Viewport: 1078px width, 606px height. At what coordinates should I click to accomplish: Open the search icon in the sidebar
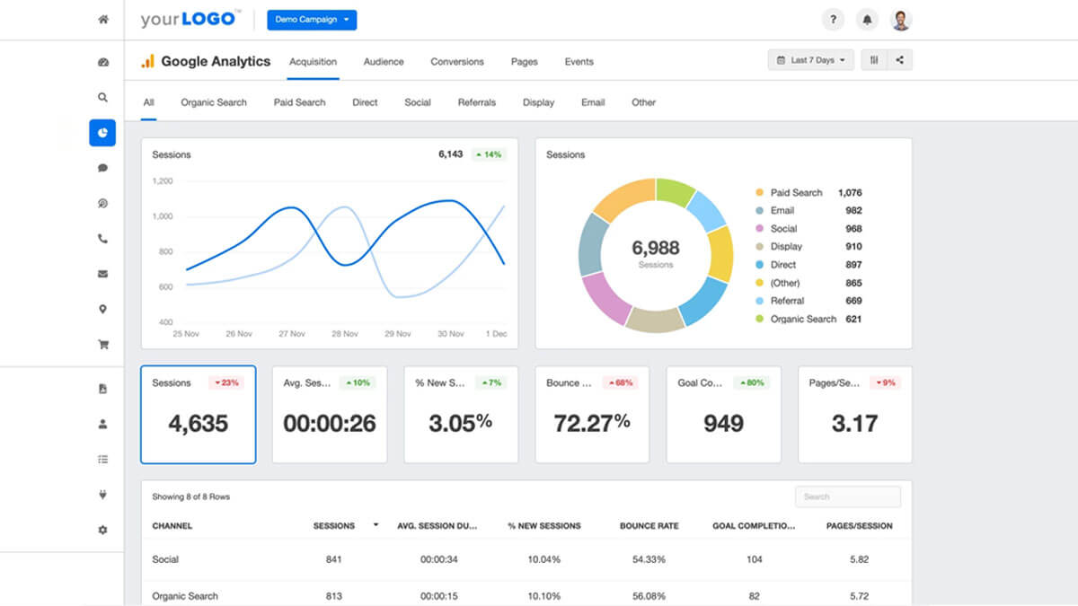coord(103,97)
